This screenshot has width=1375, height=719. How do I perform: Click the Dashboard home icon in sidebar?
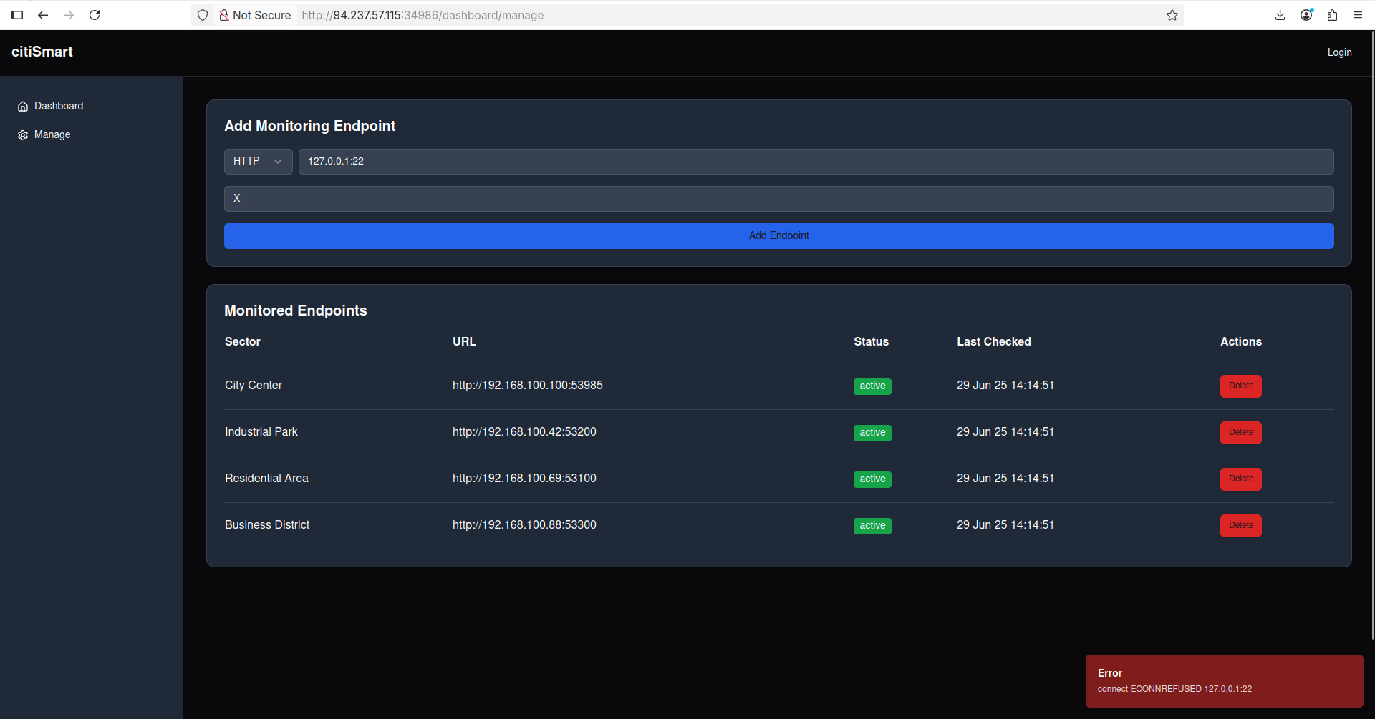tap(23, 107)
